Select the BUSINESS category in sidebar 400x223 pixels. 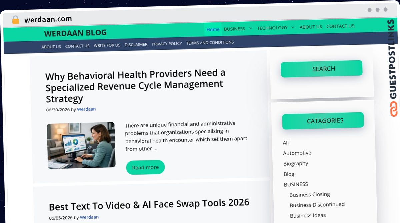tap(296, 184)
